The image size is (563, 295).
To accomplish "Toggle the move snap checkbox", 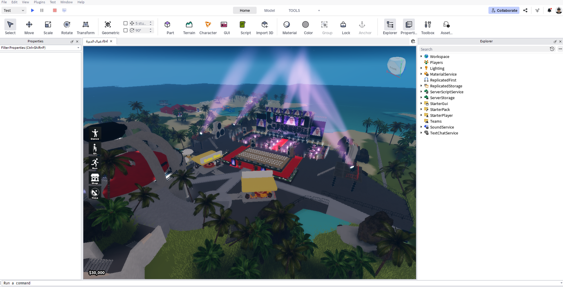I will (125, 23).
